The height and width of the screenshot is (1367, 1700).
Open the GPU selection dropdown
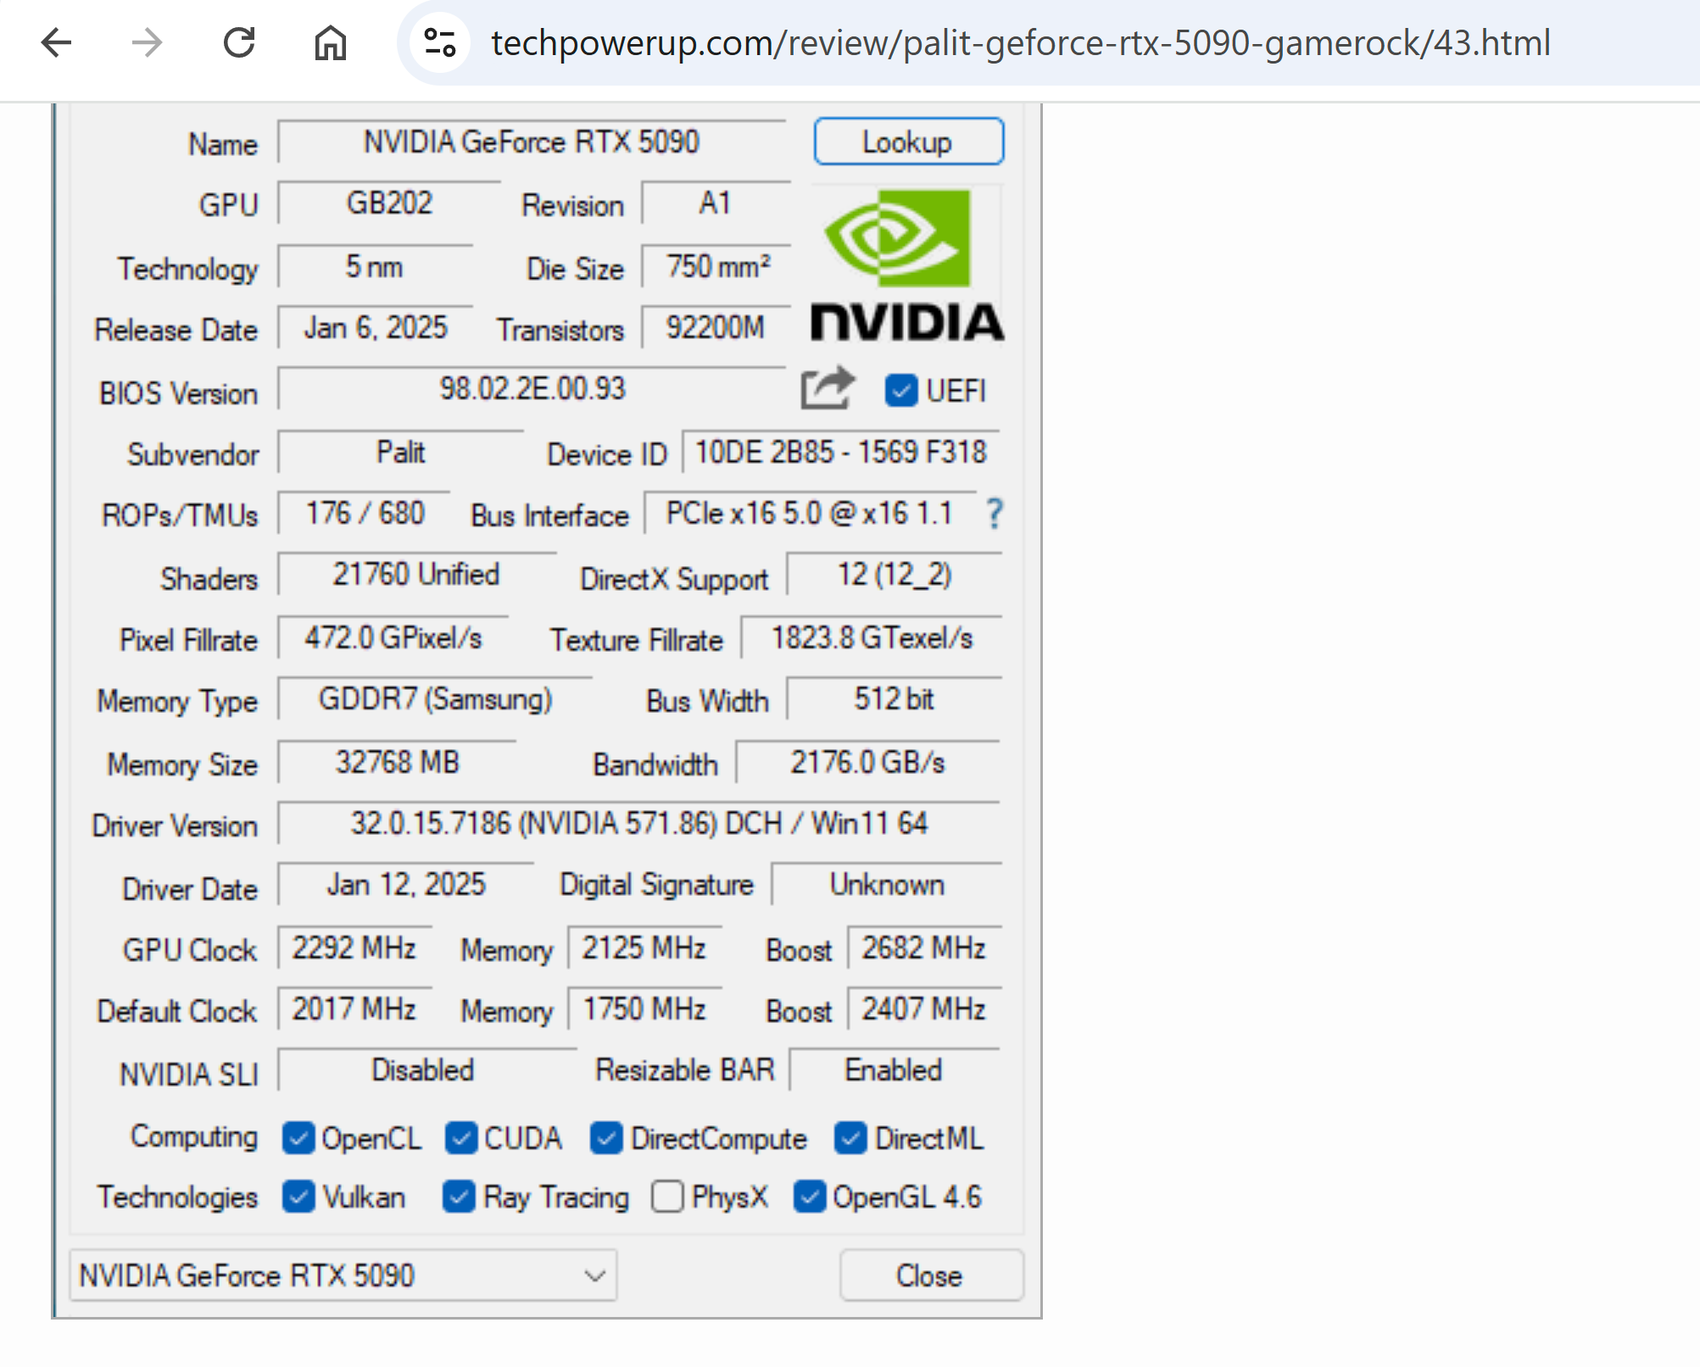coord(343,1275)
